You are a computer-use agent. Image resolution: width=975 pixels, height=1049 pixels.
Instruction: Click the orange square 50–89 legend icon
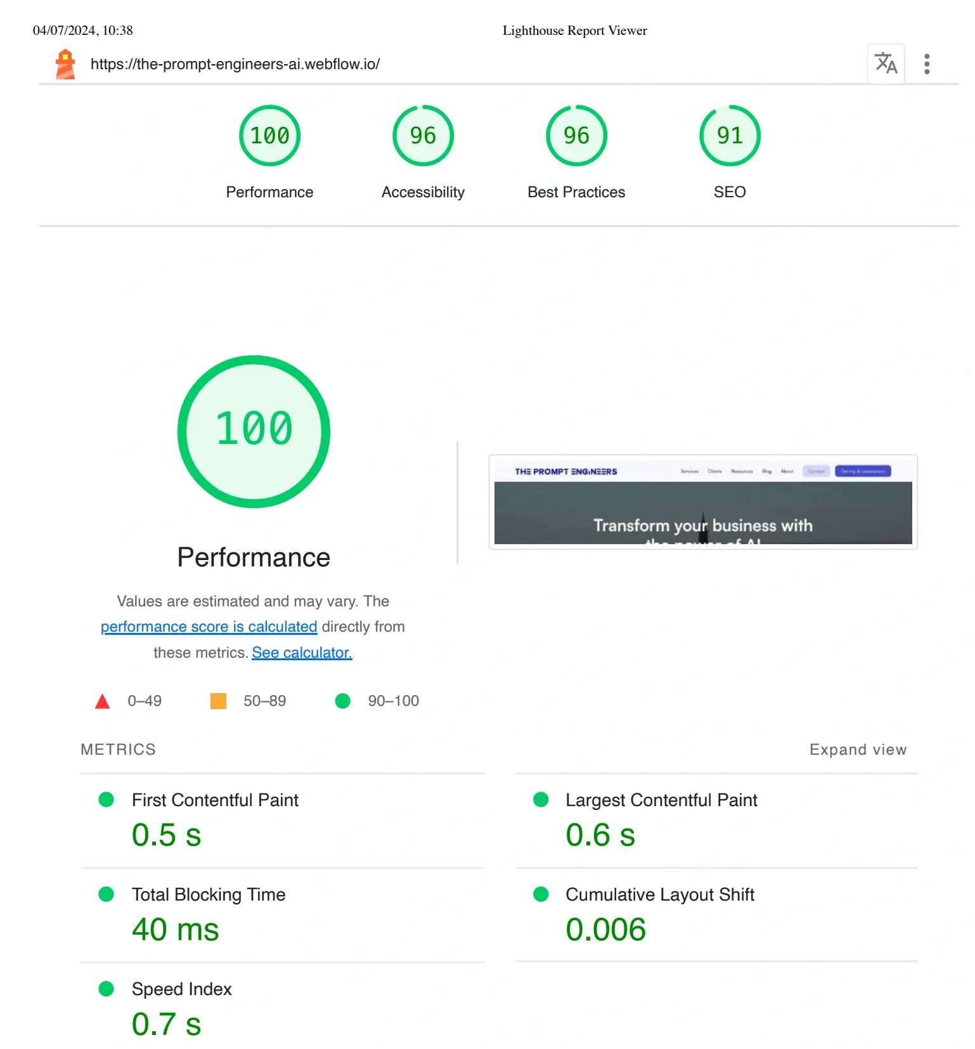(218, 701)
